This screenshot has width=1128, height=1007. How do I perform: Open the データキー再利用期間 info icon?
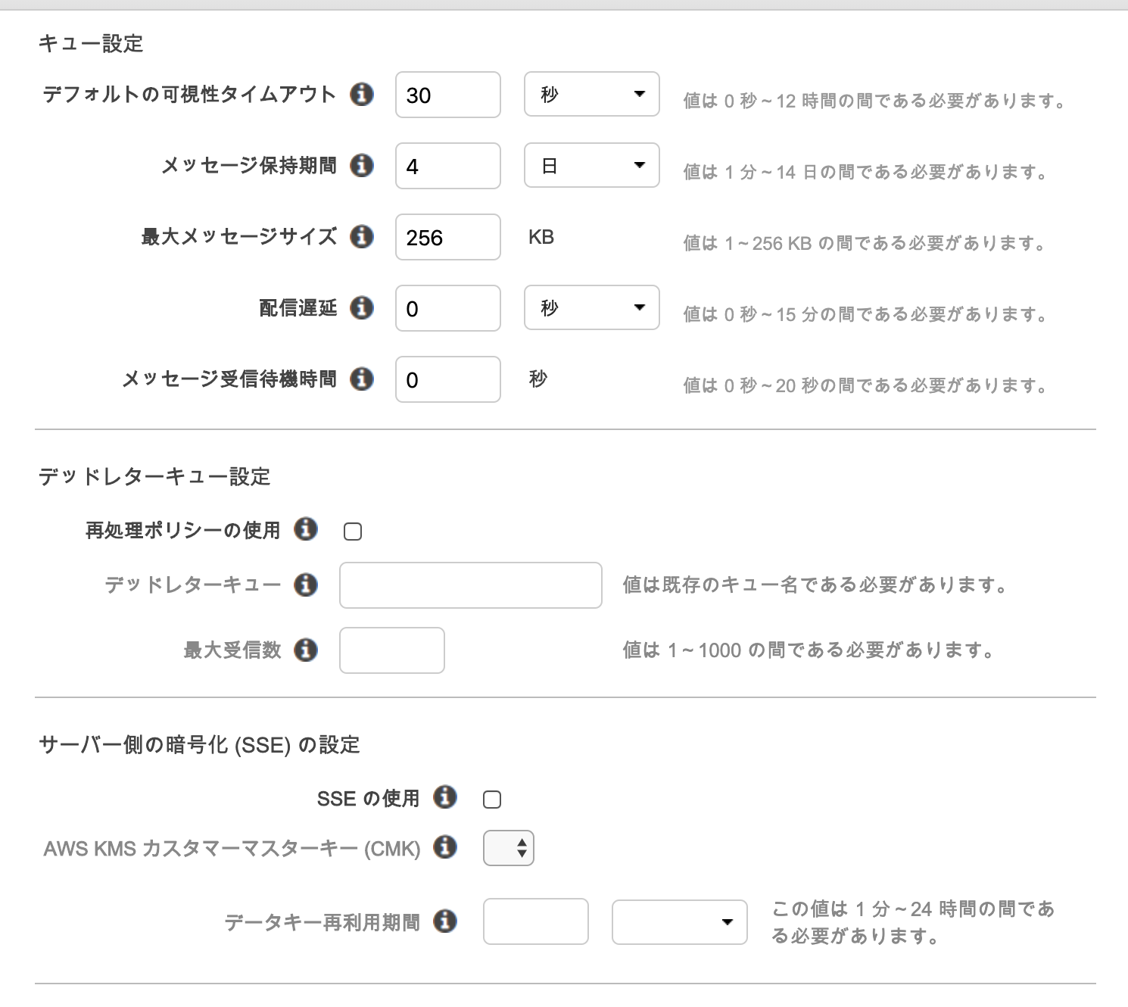point(446,922)
